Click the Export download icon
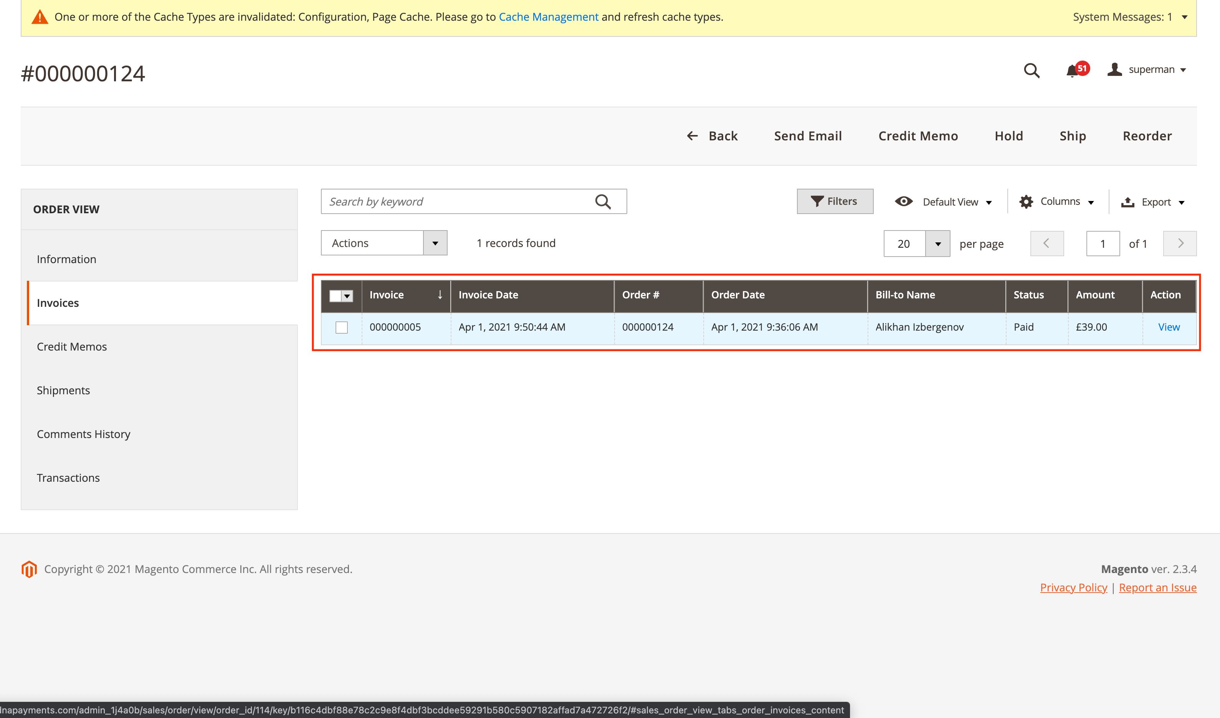The image size is (1220, 718). [1127, 202]
